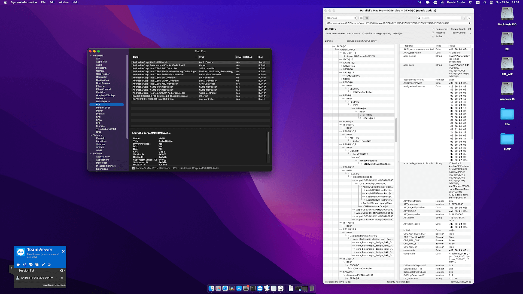Open the Edit menu
Viewport: 523px width, 294px height.
pyautogui.click(x=52, y=2)
